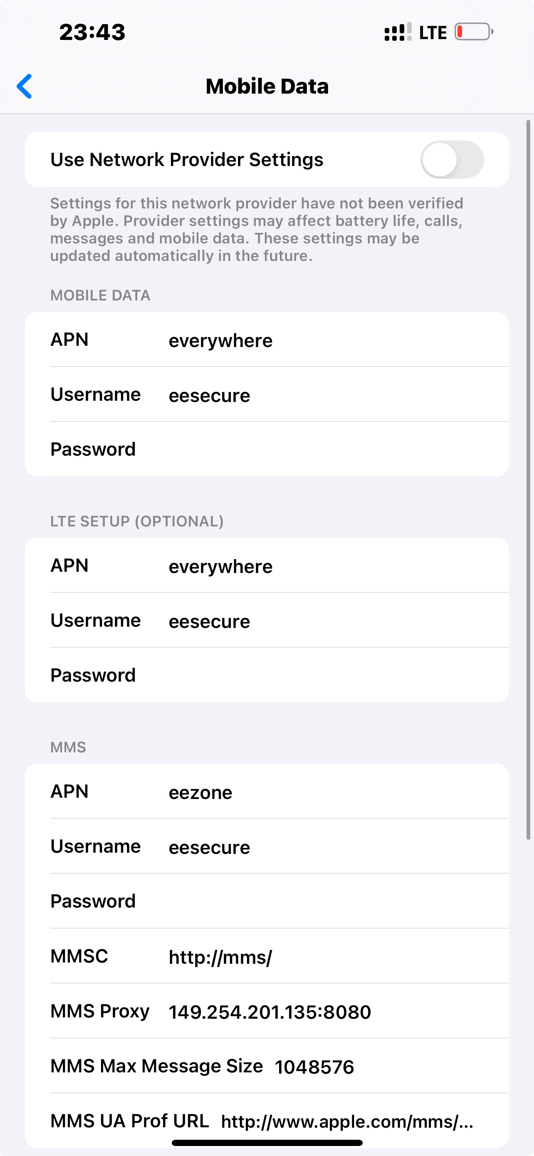Edit Mobile Data Username eesecure
Screen dimensions: 534x1156
[267, 394]
